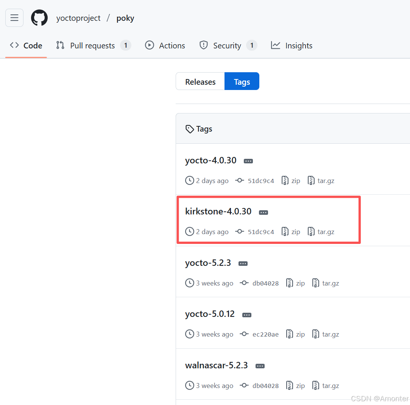Click the GitHub Octocat logo
The image size is (410, 405).
(39, 18)
